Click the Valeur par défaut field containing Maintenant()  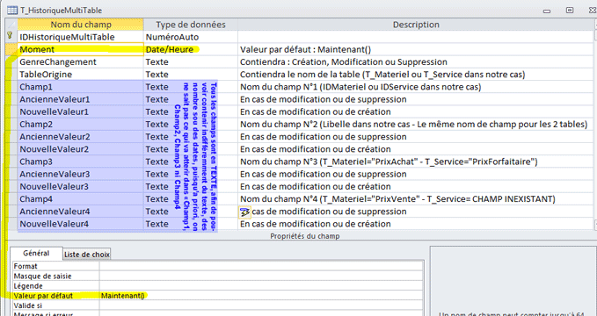[261, 296]
